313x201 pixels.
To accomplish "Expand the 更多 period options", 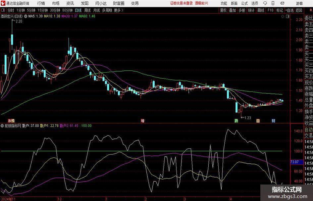I will [x=119, y=10].
